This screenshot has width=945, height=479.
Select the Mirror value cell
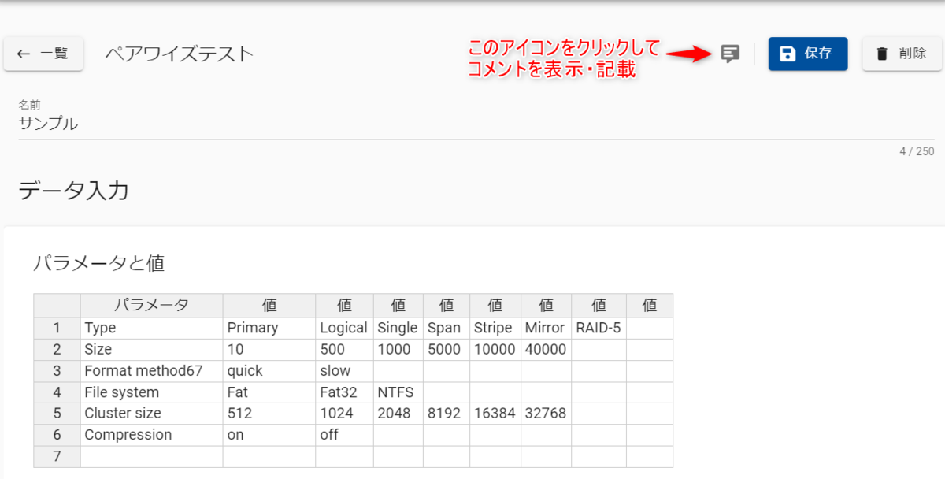[x=547, y=329]
